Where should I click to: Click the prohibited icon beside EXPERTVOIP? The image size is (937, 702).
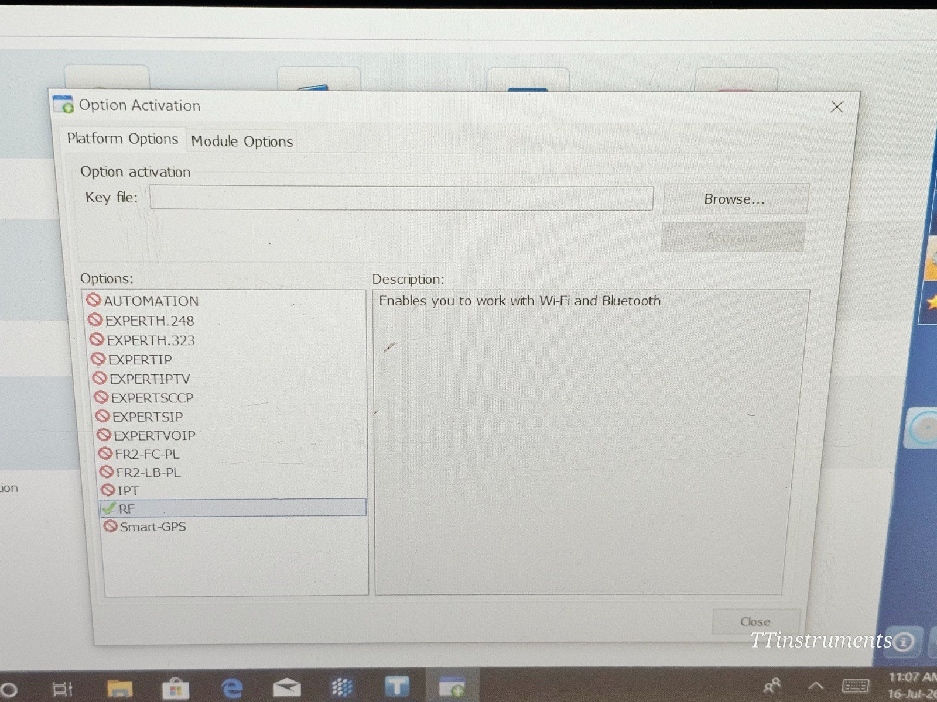[104, 435]
